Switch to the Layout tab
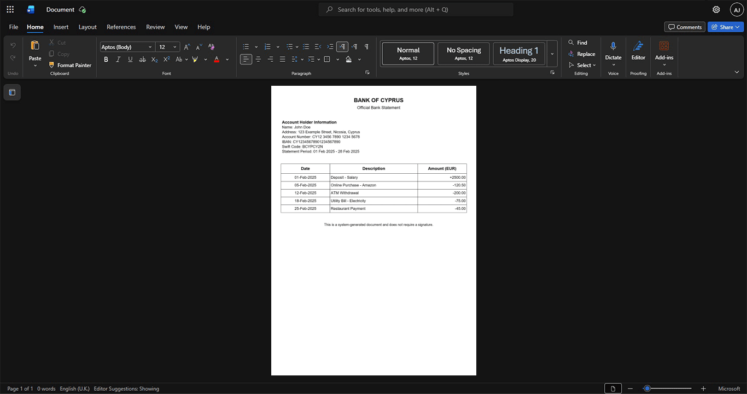 [x=87, y=27]
